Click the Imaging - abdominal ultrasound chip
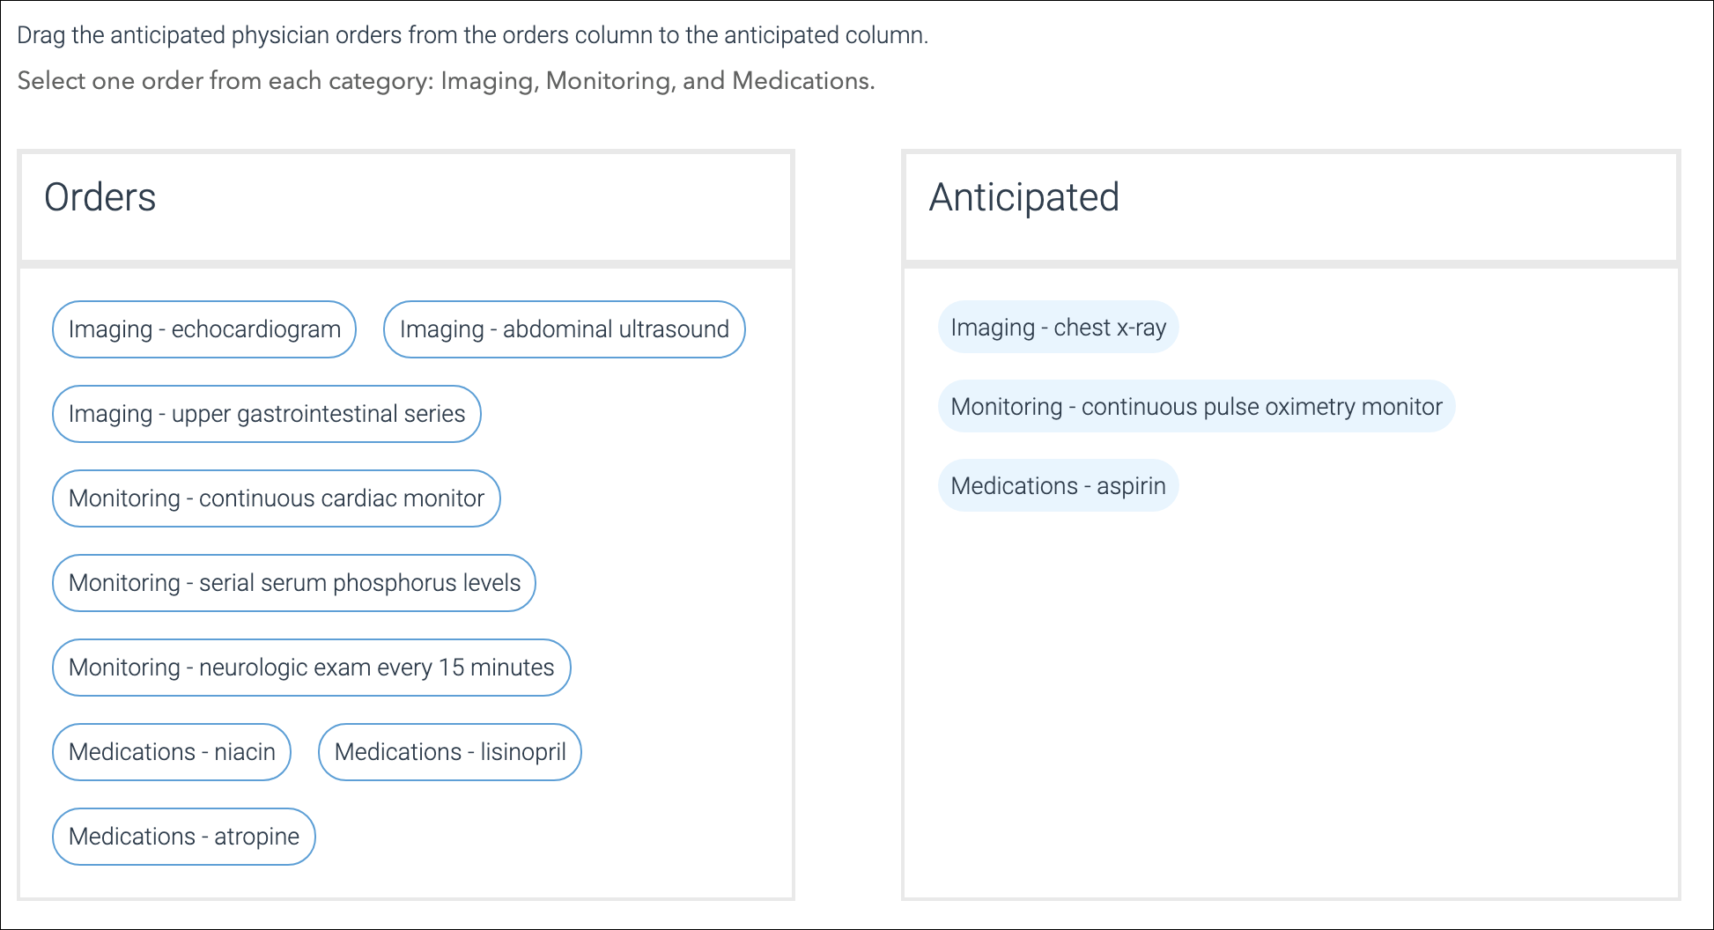The width and height of the screenshot is (1714, 930). coord(565,329)
